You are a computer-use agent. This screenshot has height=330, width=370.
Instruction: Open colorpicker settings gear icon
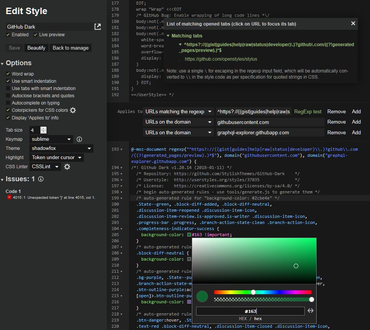73,110
